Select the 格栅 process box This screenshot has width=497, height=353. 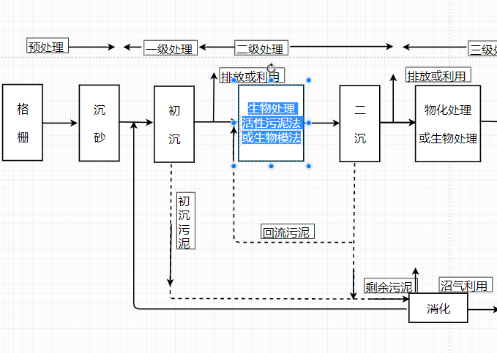(x=23, y=123)
